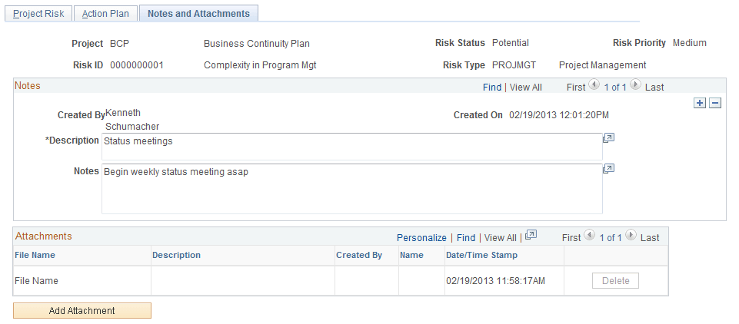Show next row in Attachments grid
The image size is (739, 324).
click(631, 236)
